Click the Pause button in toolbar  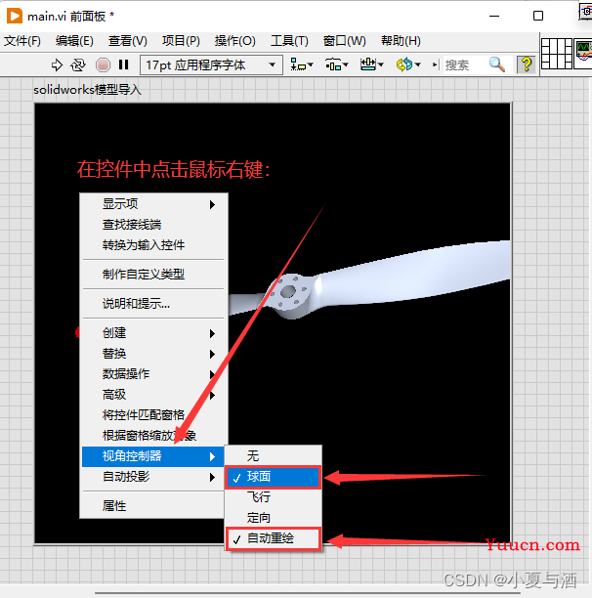(x=123, y=64)
